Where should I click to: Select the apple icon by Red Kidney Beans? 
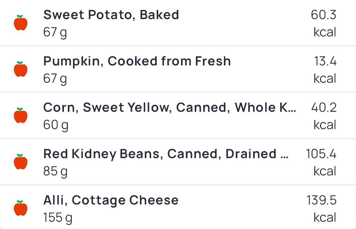coord(21,162)
